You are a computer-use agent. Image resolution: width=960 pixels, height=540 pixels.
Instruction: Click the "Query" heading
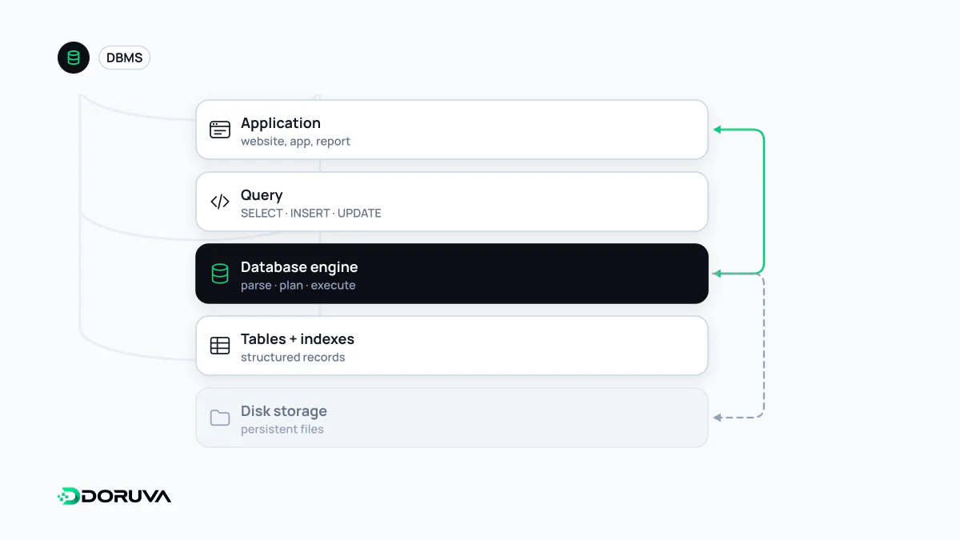[262, 195]
